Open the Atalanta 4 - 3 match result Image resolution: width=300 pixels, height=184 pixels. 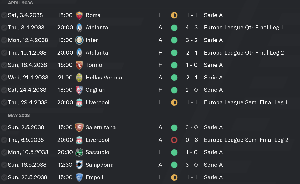click(192, 28)
